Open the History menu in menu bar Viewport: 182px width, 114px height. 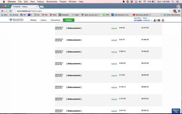pyautogui.click(x=40, y=2)
